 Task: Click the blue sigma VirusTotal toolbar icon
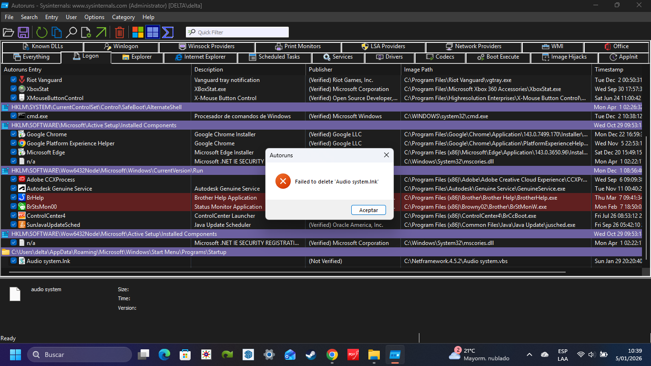(167, 32)
